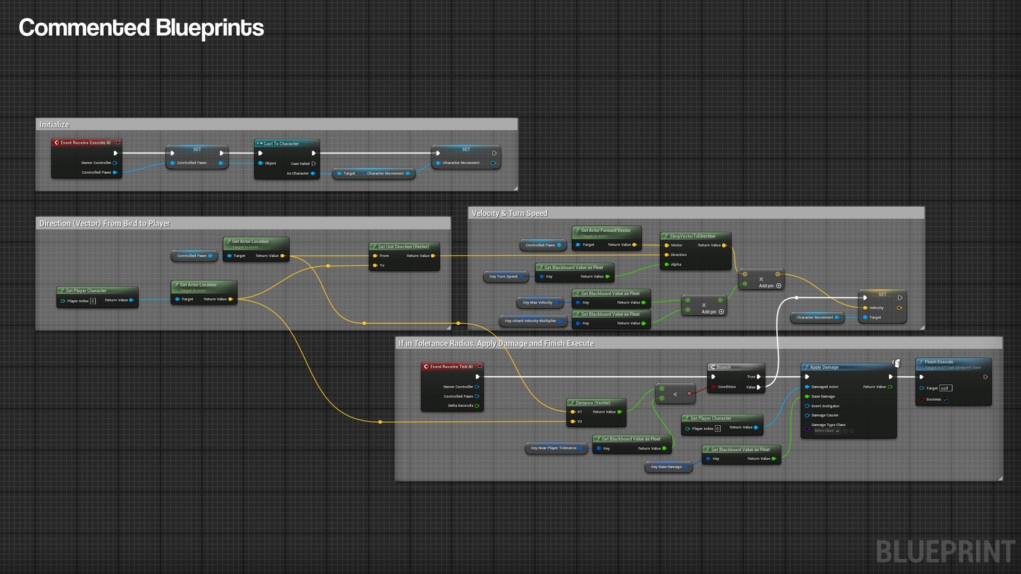Select the Key Base Damage variable node

668,467
